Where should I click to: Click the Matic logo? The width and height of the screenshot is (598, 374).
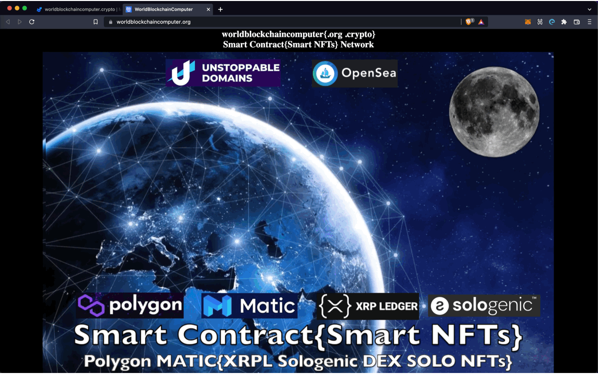point(250,306)
